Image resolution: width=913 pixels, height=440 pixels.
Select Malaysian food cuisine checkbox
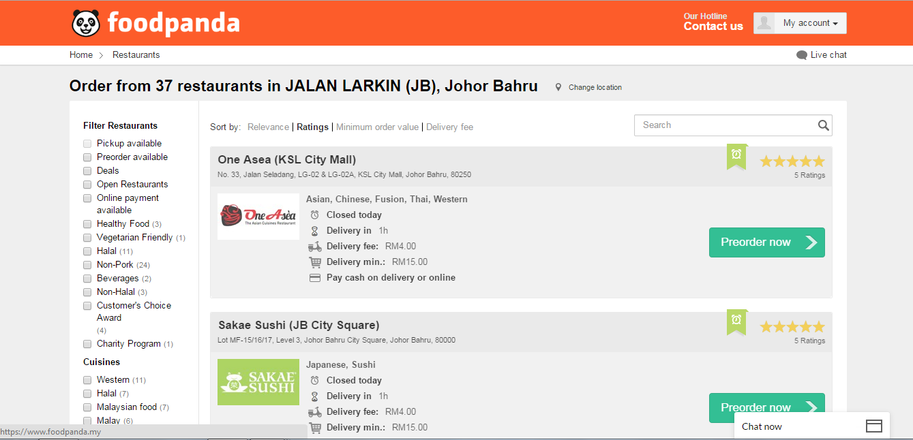87,407
